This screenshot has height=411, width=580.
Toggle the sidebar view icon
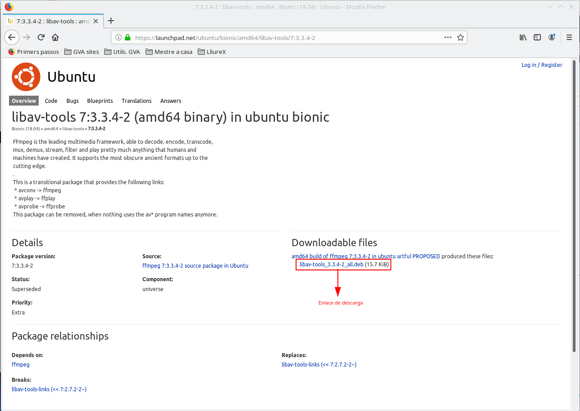(x=537, y=37)
